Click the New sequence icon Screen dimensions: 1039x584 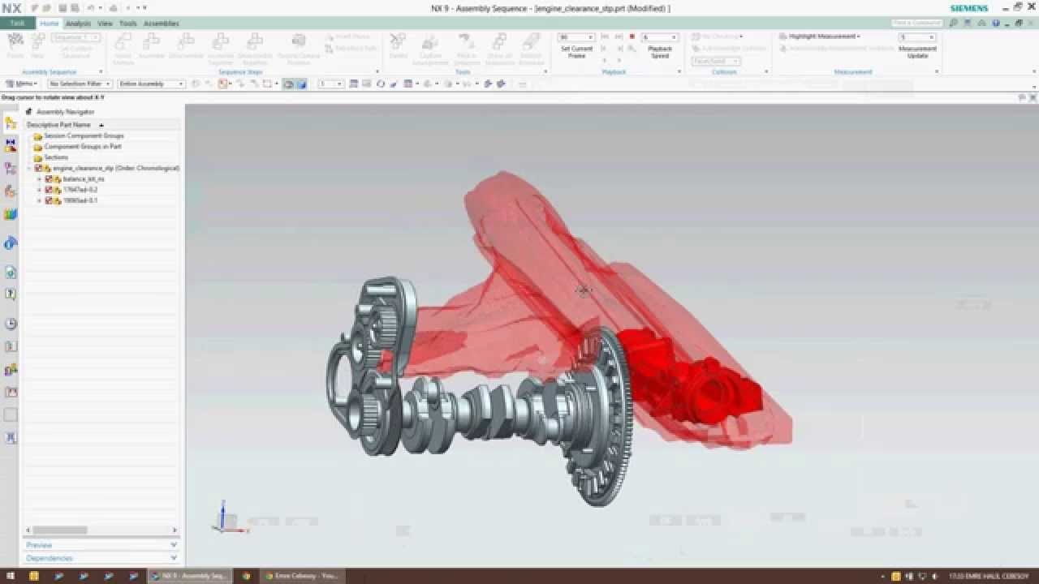tap(37, 45)
